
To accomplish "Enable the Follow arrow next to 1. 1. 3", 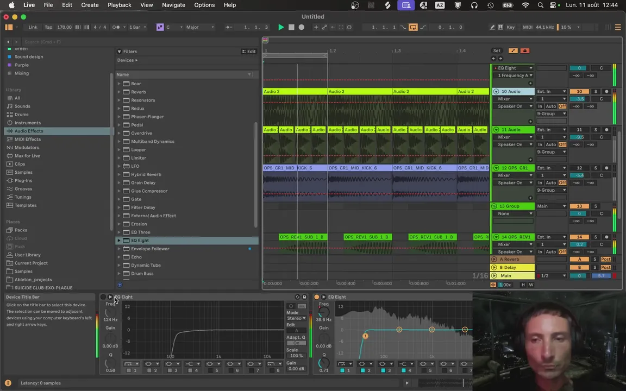I will (x=229, y=27).
